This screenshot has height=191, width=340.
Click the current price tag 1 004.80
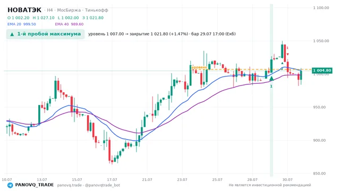pyautogui.click(x=322, y=71)
